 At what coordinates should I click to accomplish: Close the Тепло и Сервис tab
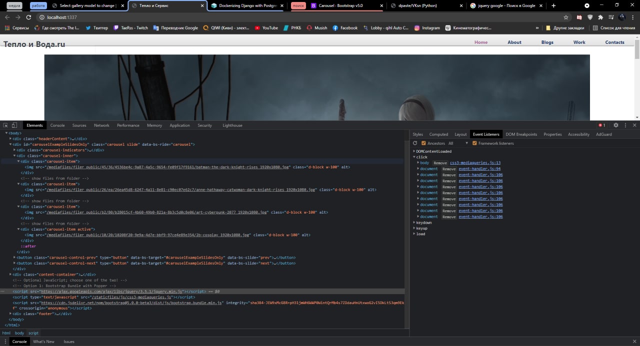(x=202, y=6)
